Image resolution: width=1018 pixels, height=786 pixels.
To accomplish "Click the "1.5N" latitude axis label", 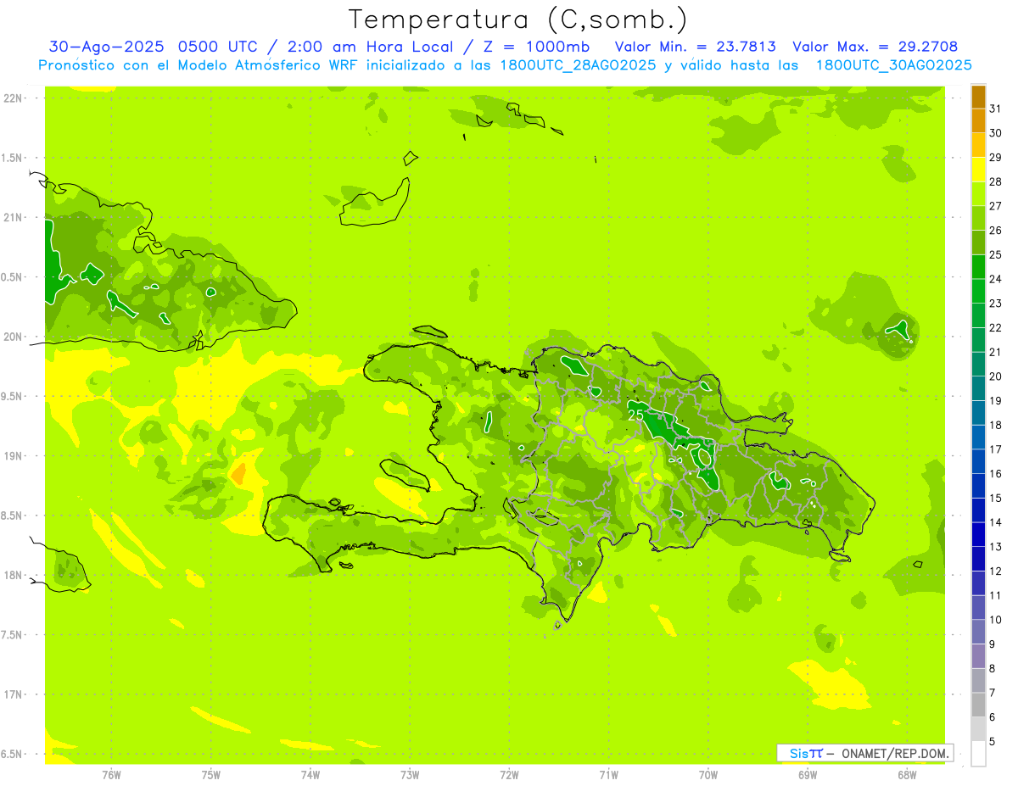I will click(x=13, y=158).
